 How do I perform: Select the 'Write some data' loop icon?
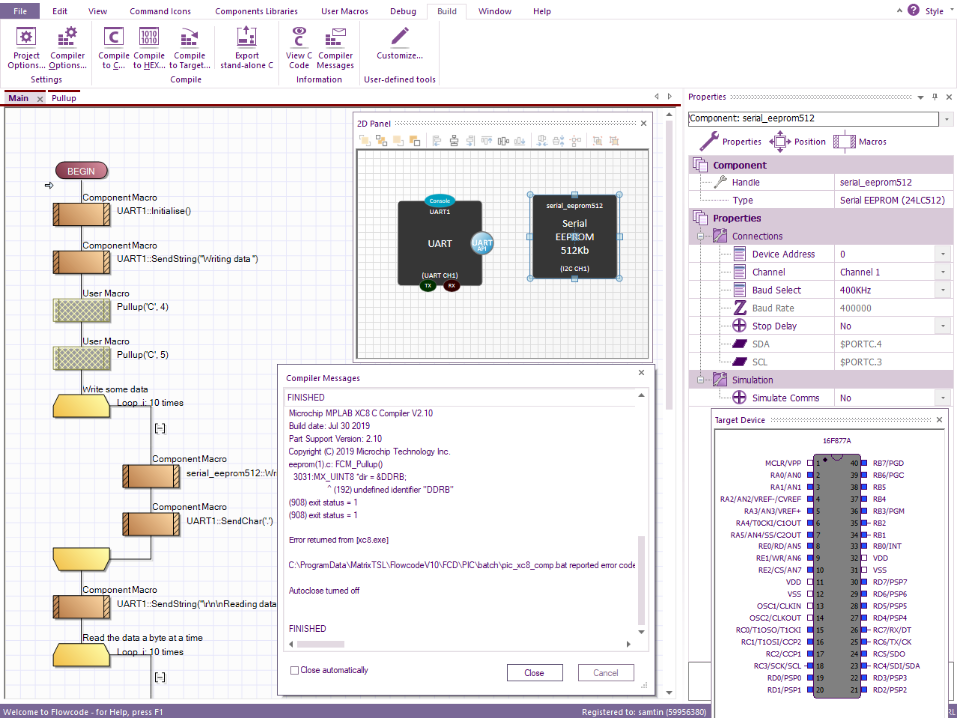[81, 406]
